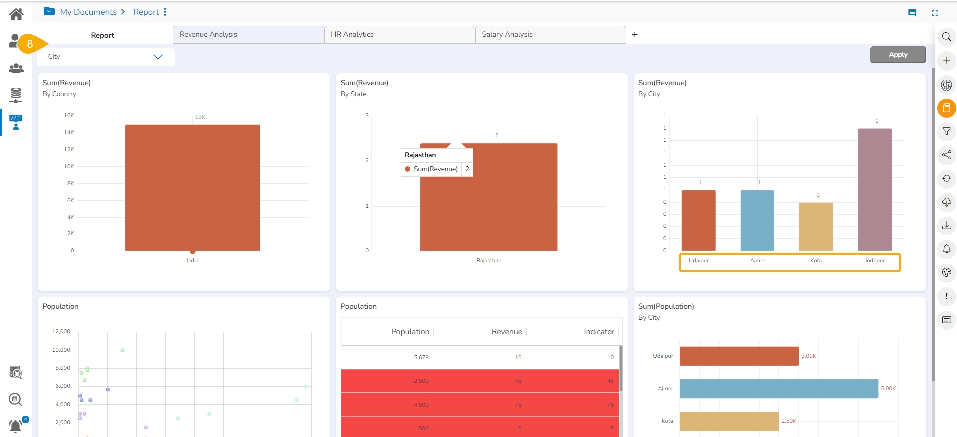The height and width of the screenshot is (437, 957).
Task: Click the refresh icon in right toolbar
Action: click(x=946, y=179)
